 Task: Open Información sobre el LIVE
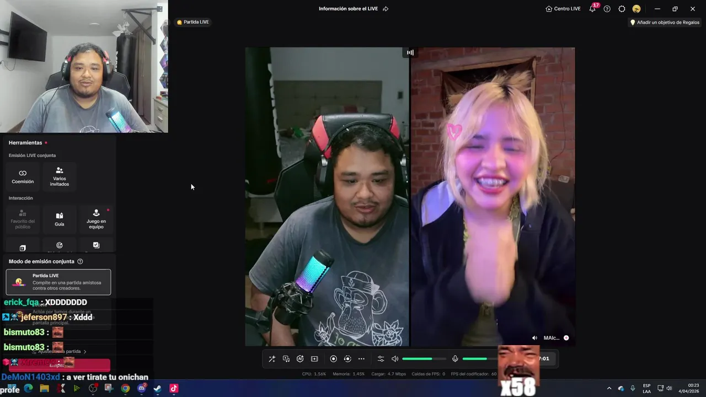[x=348, y=9]
